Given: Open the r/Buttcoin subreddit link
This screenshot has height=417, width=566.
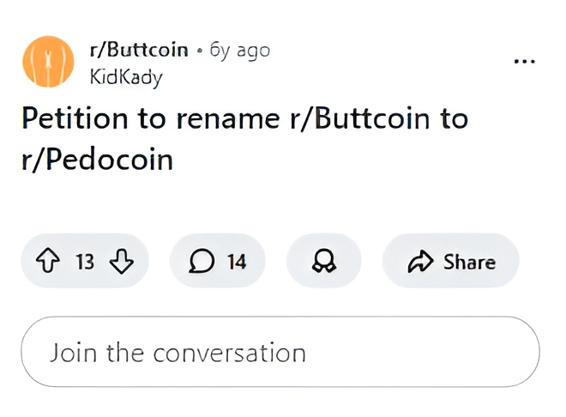Looking at the screenshot, I should pos(138,50).
